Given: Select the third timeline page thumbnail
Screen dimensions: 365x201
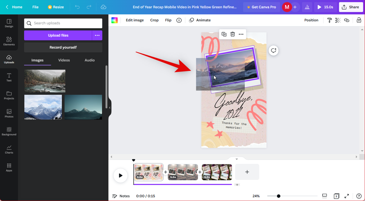Looking at the screenshot, I should (217, 172).
